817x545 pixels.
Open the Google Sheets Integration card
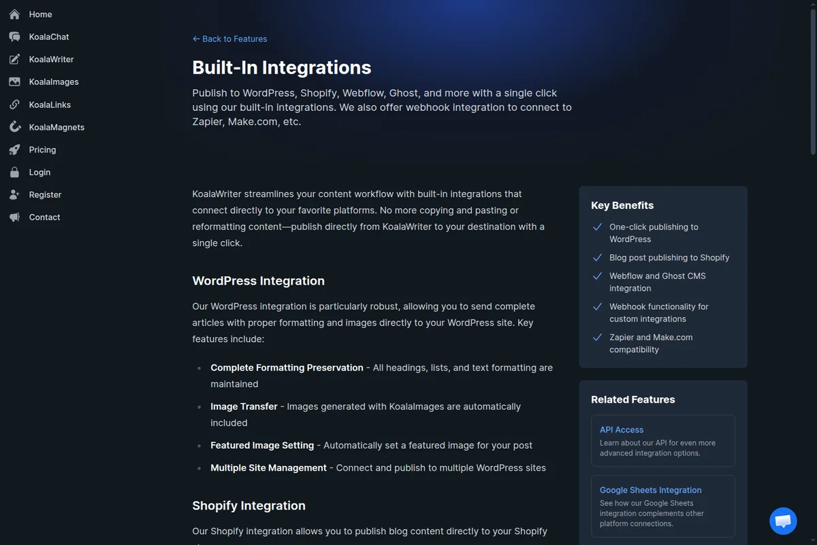(x=662, y=506)
